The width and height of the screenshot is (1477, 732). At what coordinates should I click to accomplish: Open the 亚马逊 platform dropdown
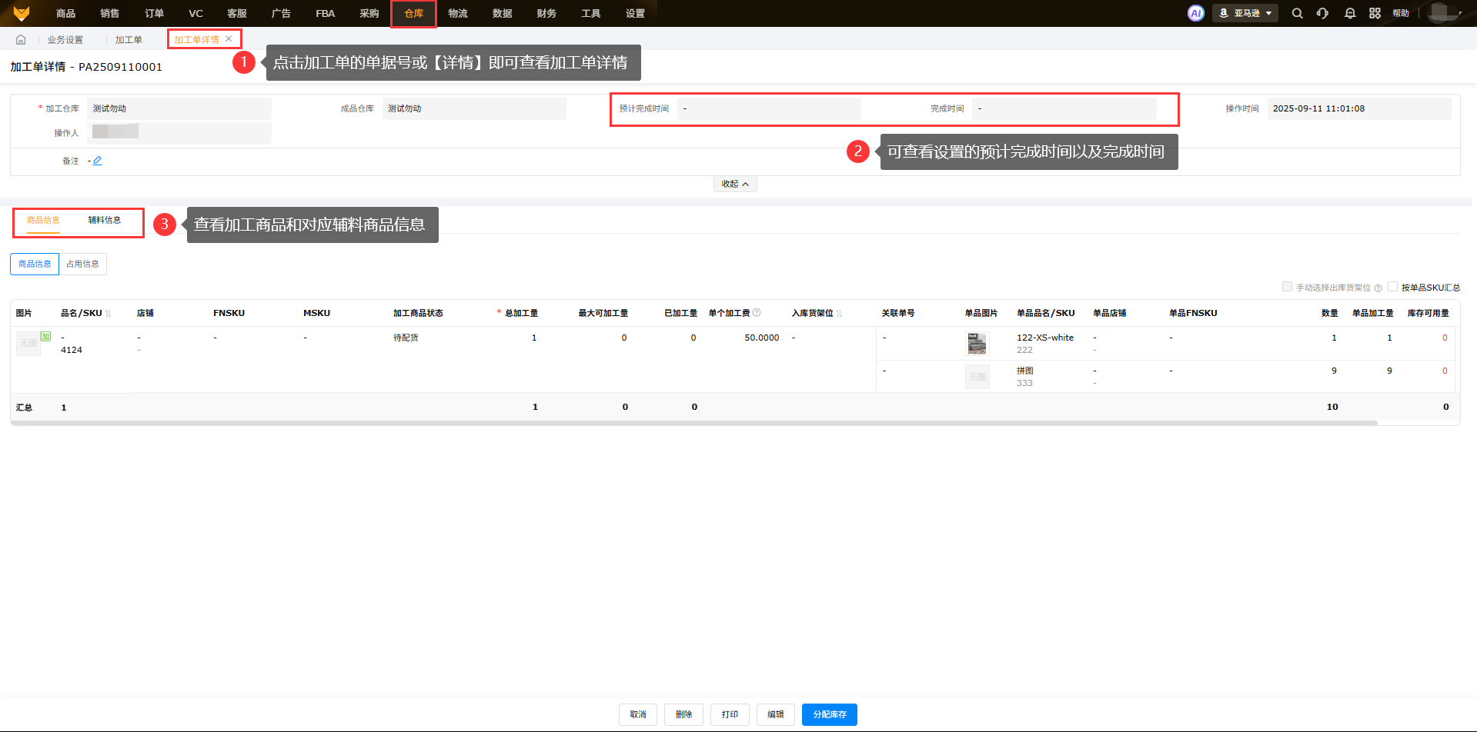tap(1245, 13)
